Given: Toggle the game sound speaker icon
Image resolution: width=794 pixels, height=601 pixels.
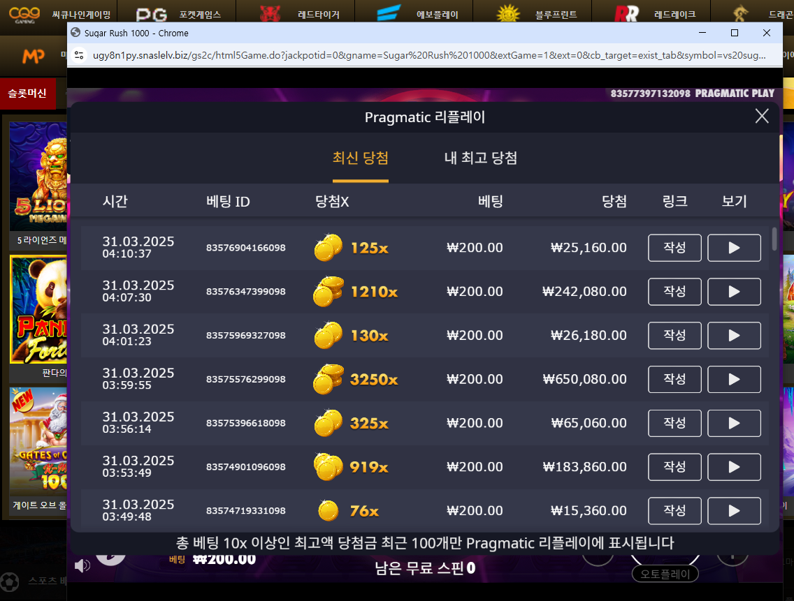Looking at the screenshot, I should click(x=82, y=565).
